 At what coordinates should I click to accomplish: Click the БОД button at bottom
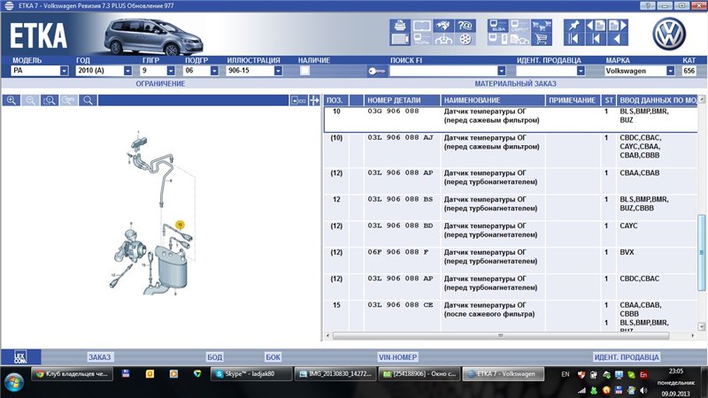[x=214, y=357]
